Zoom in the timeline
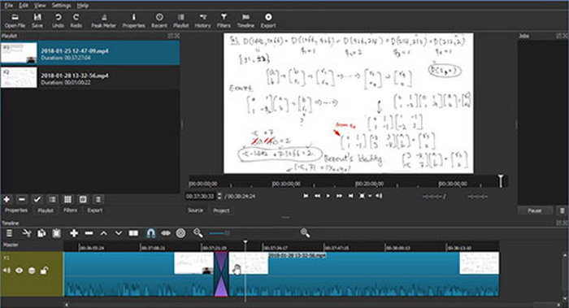Screen dimensions: 569x308 [305, 233]
